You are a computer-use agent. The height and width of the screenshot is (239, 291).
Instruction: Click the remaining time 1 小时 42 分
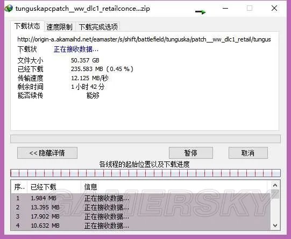tap(88, 87)
